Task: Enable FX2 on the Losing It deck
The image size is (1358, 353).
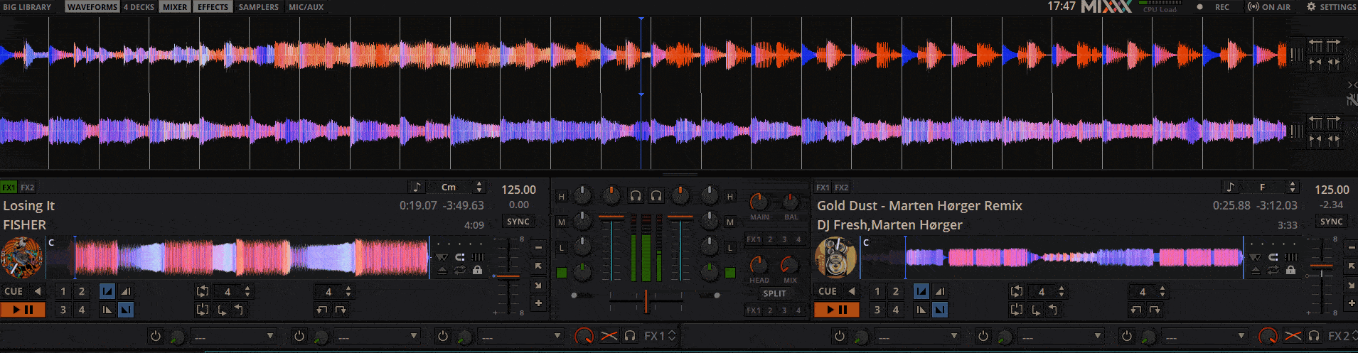Action: (27, 188)
